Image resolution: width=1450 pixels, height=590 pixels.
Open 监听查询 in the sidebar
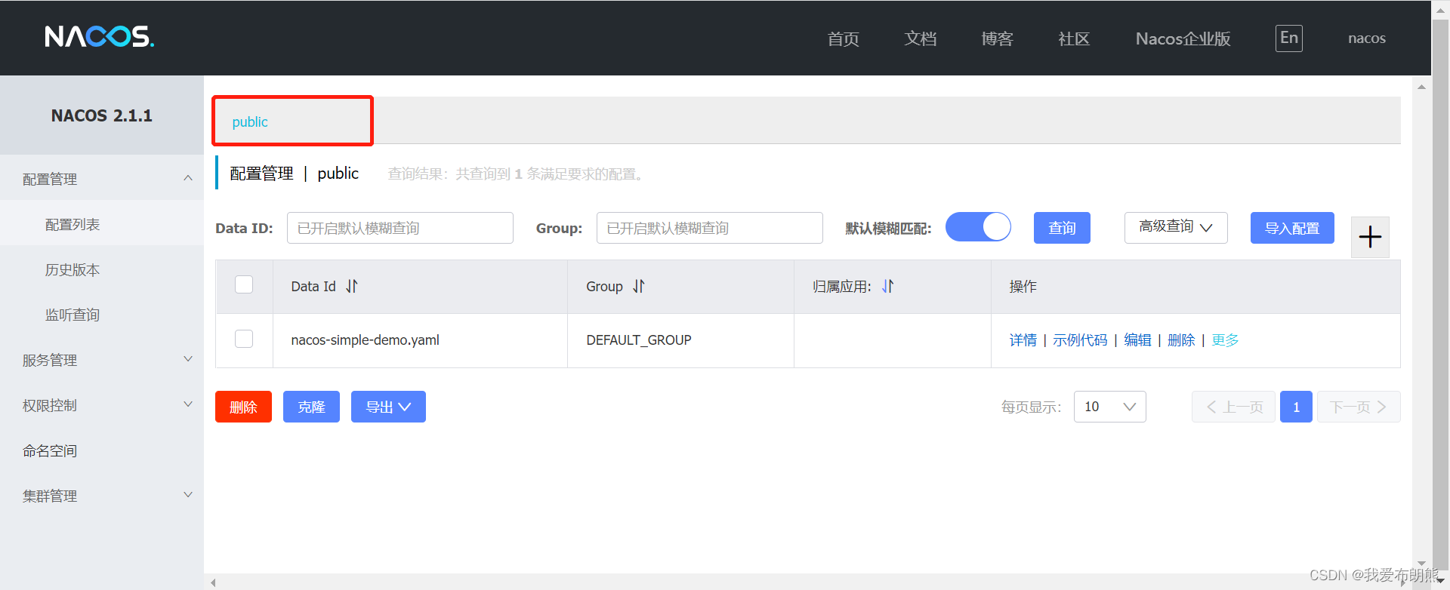102,315
